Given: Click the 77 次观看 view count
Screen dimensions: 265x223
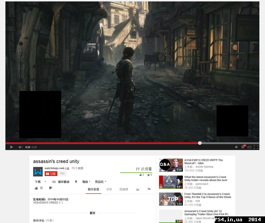Looking at the screenshot, I should (144, 169).
